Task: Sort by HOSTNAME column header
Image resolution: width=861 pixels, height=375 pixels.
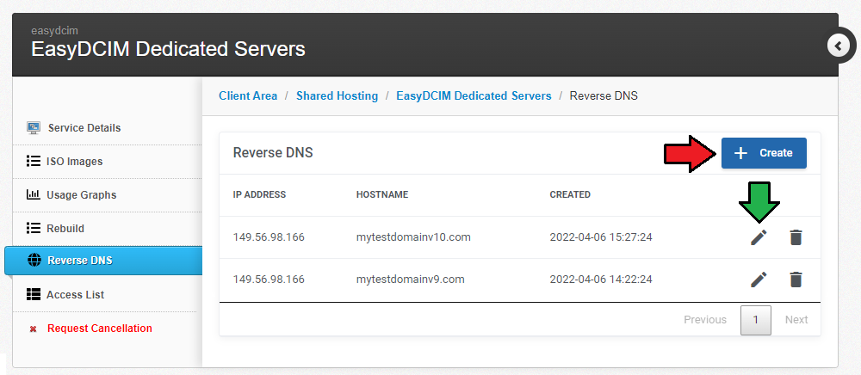Action: 382,194
